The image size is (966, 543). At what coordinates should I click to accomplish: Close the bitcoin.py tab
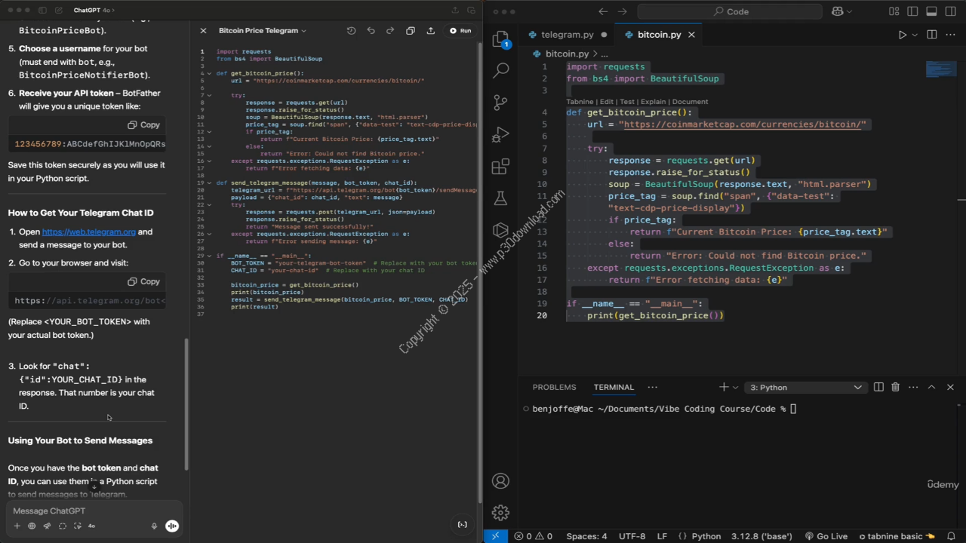coord(691,35)
